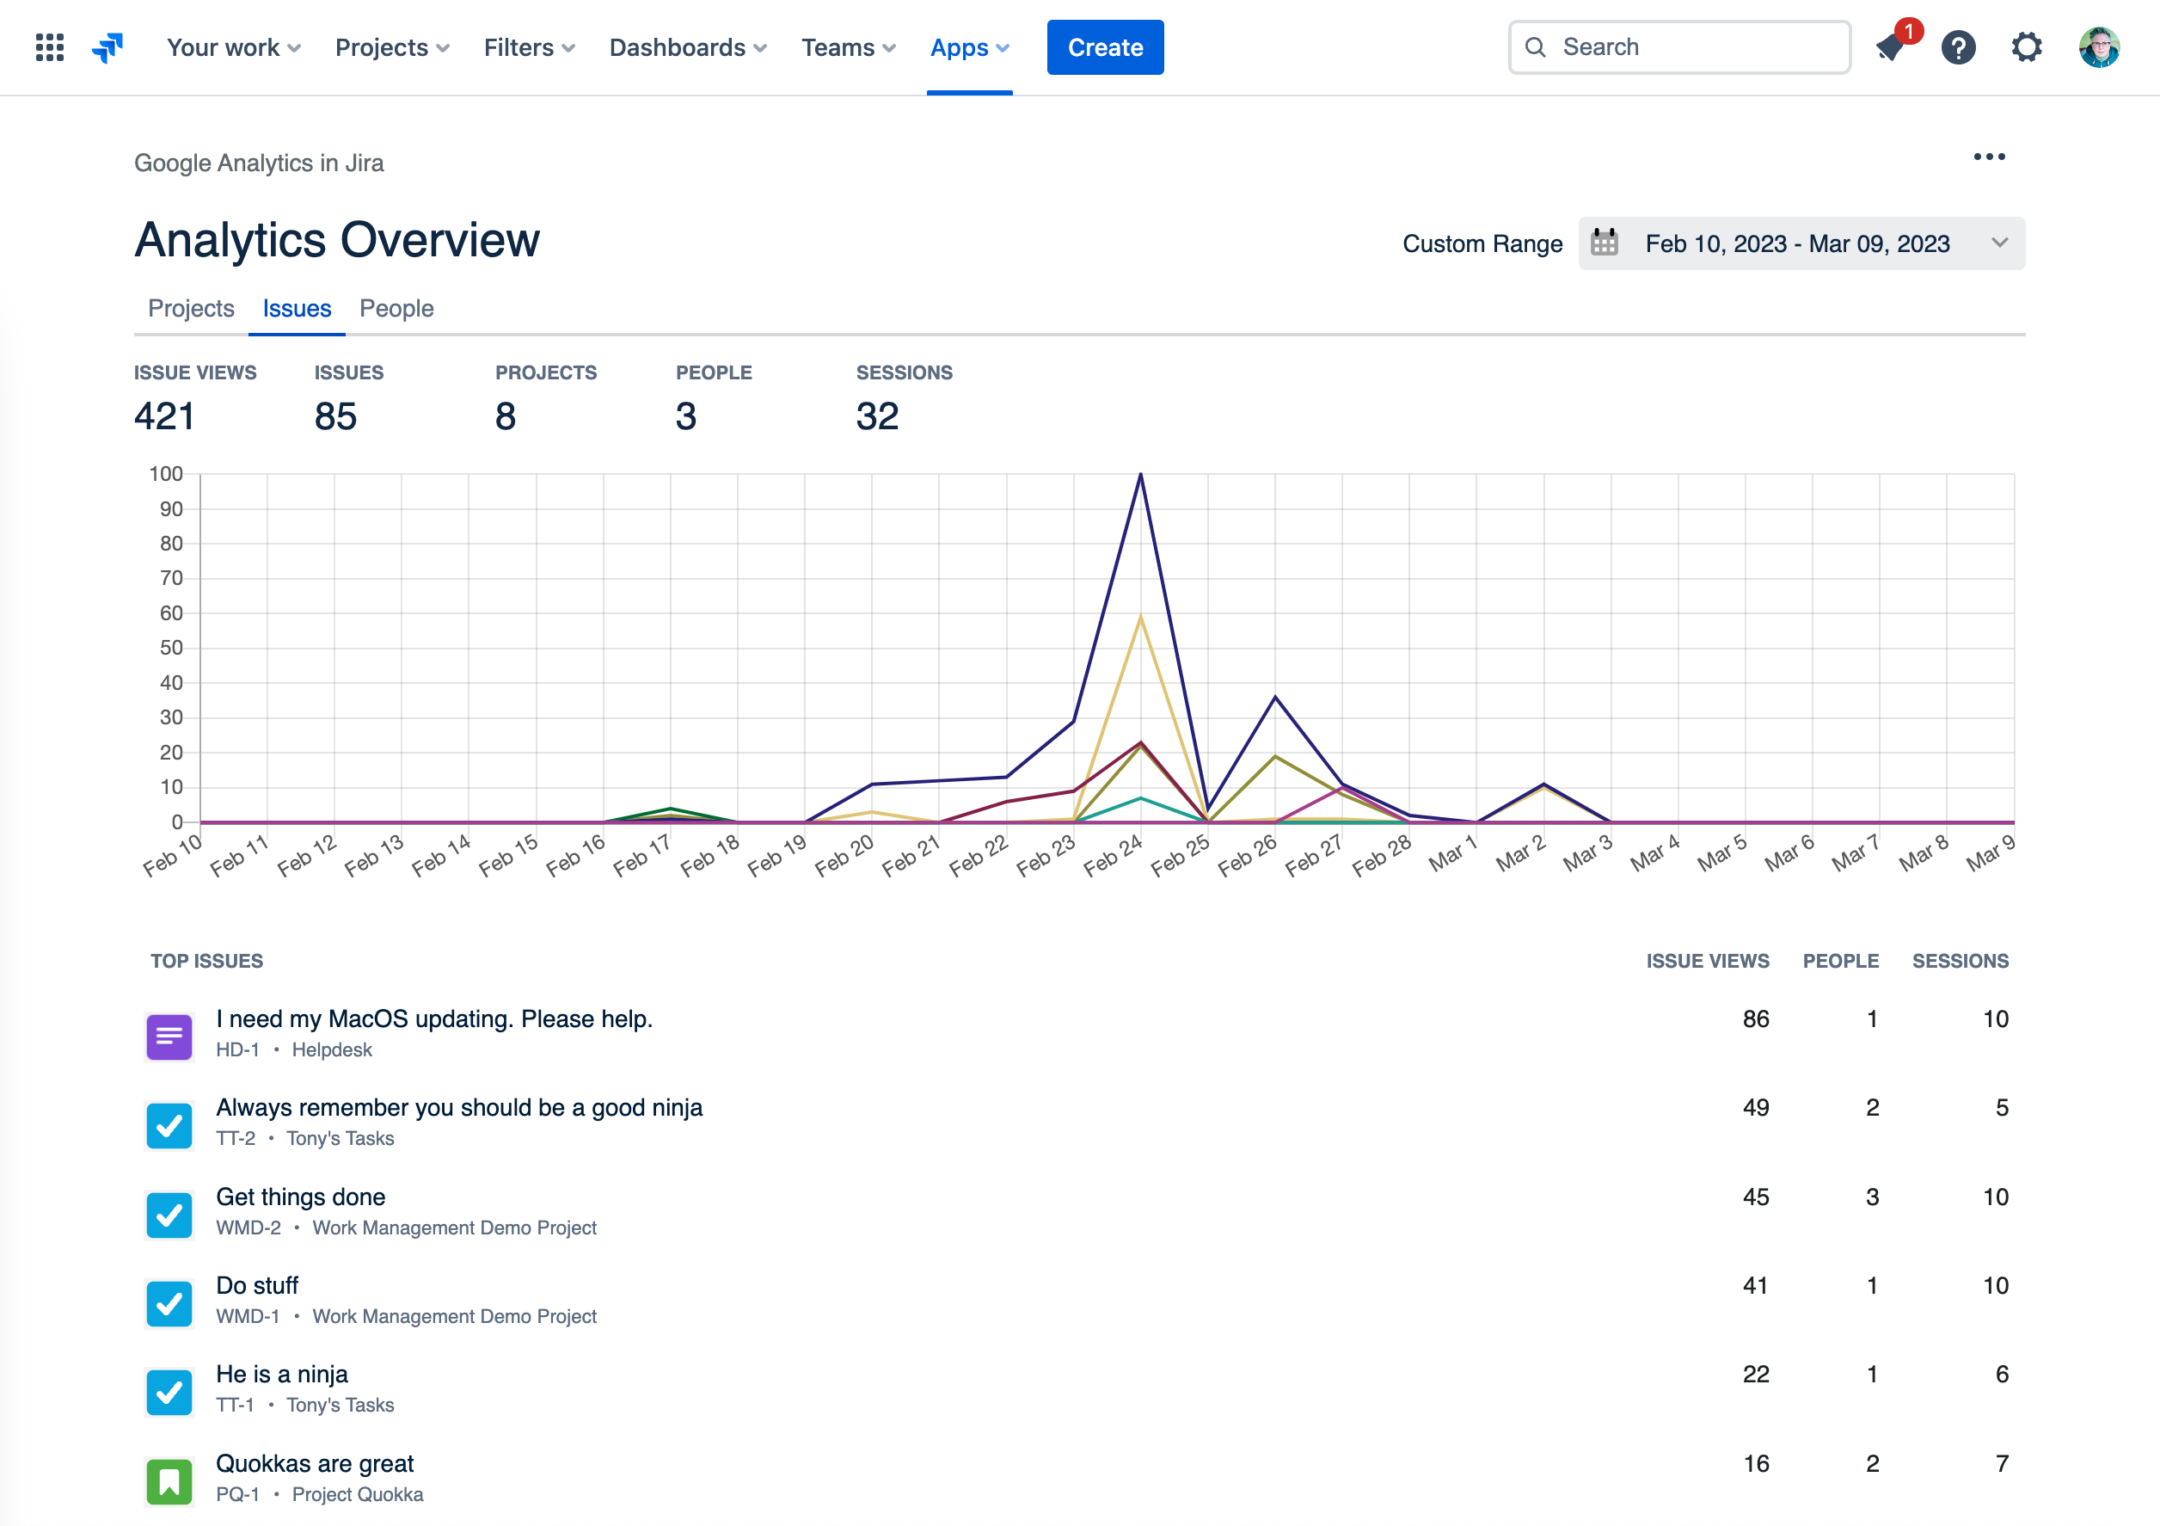2160x1526 pixels.
Task: Open the 'Get things done' issue link
Action: click(301, 1197)
